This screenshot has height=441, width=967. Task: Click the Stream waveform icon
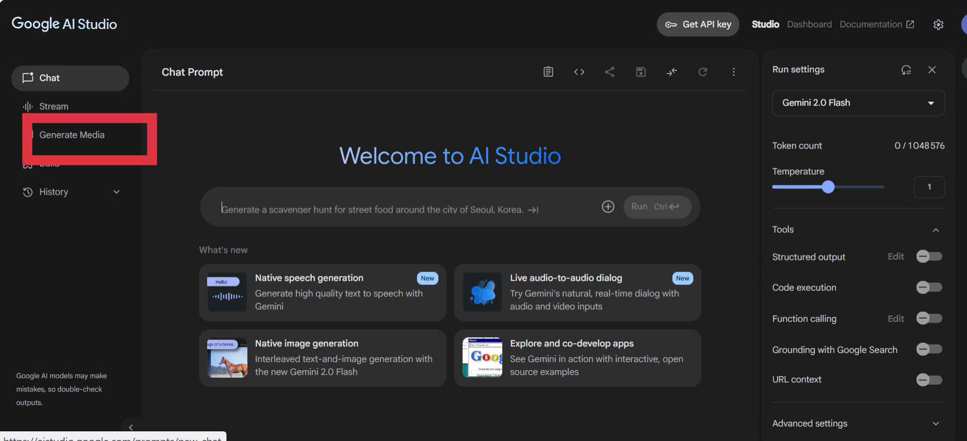click(27, 106)
